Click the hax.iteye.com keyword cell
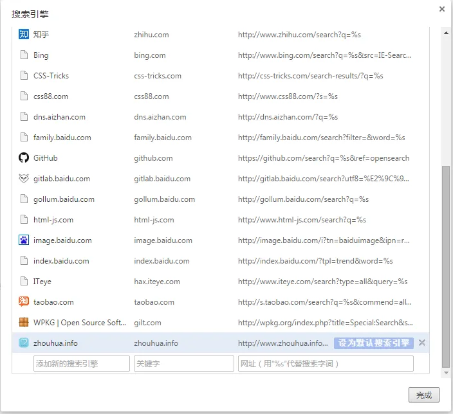The height and width of the screenshot is (414, 453). pyautogui.click(x=157, y=282)
